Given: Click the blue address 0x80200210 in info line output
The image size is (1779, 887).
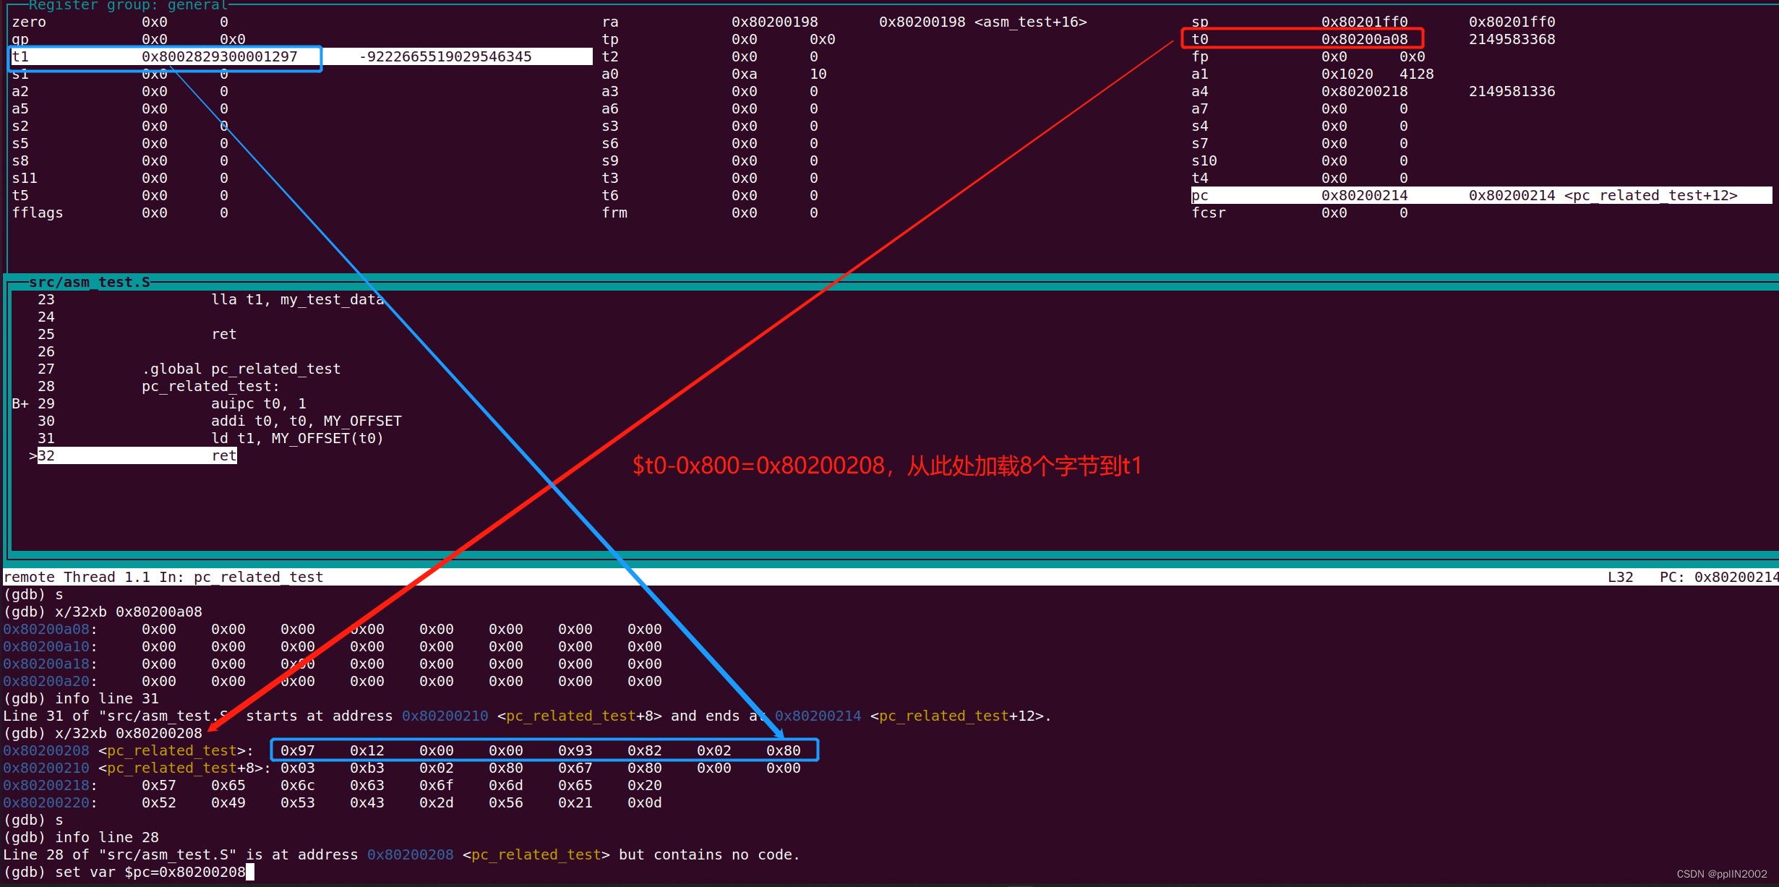Looking at the screenshot, I should click(445, 716).
